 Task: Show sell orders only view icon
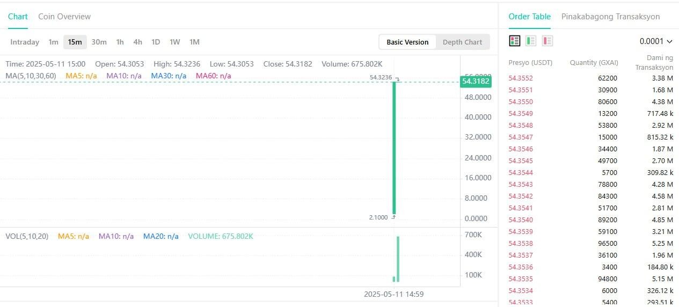(547, 41)
